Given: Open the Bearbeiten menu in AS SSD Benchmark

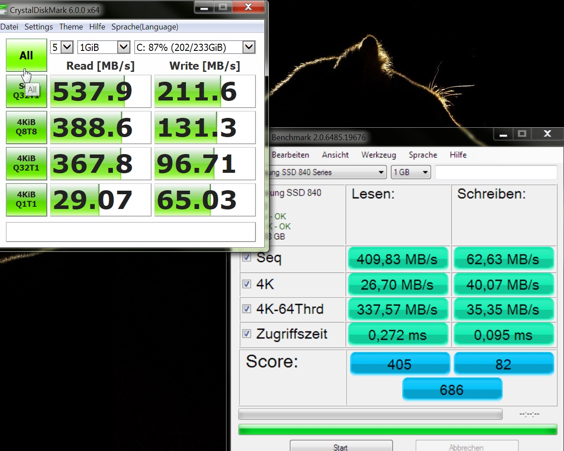Looking at the screenshot, I should pos(290,155).
